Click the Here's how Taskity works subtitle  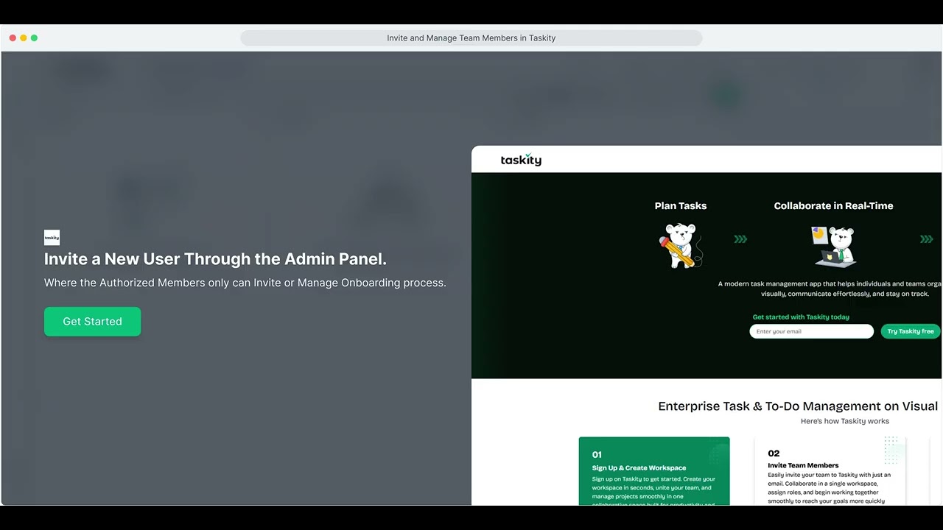pyautogui.click(x=844, y=421)
